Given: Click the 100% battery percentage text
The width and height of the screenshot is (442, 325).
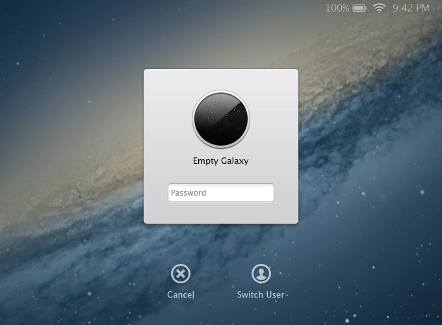Looking at the screenshot, I should point(337,8).
